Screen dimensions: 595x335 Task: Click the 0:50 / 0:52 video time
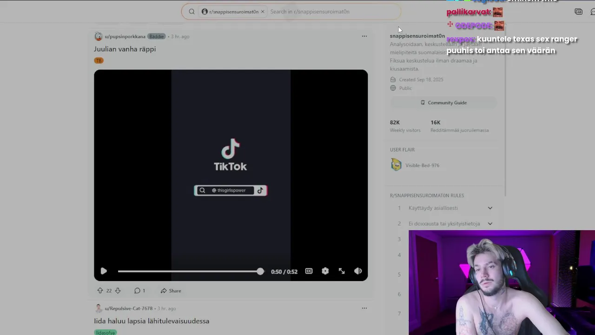(284, 272)
